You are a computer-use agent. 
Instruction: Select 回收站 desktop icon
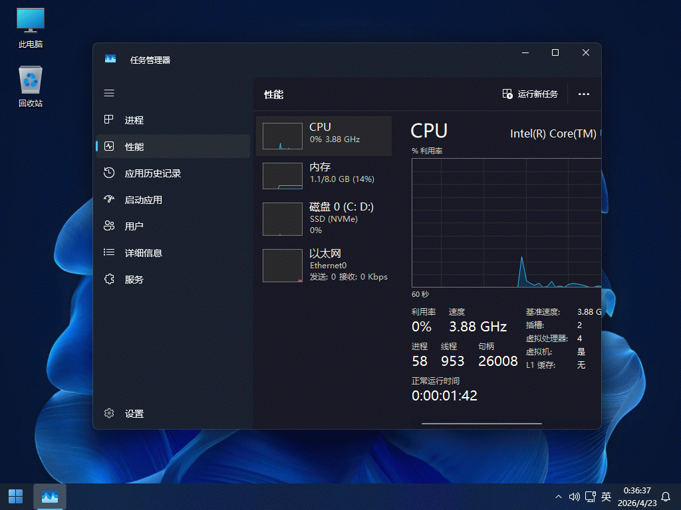[31, 86]
